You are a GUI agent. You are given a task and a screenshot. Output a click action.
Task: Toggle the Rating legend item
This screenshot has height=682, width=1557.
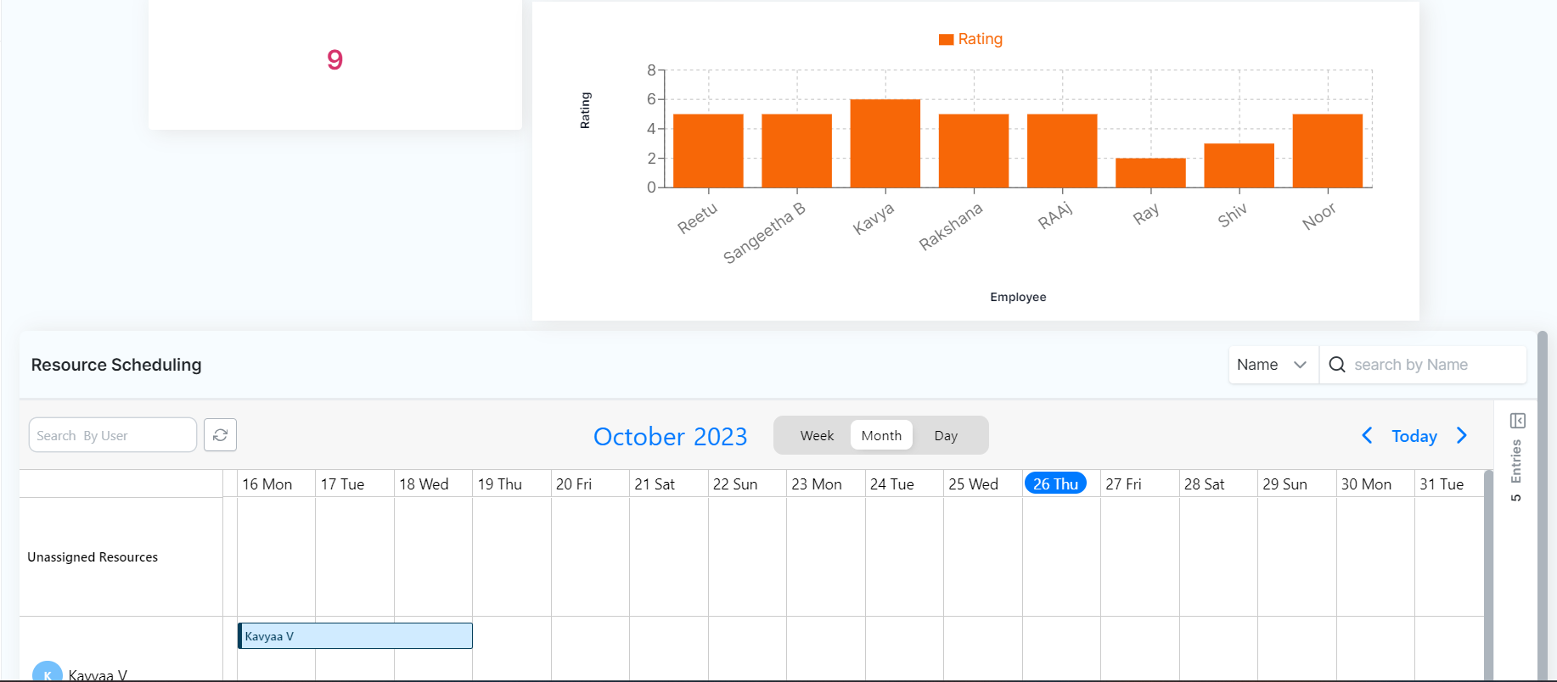point(970,39)
